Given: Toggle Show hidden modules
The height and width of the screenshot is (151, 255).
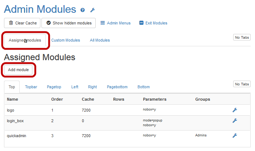Looking at the screenshot, I should [x=69, y=23].
